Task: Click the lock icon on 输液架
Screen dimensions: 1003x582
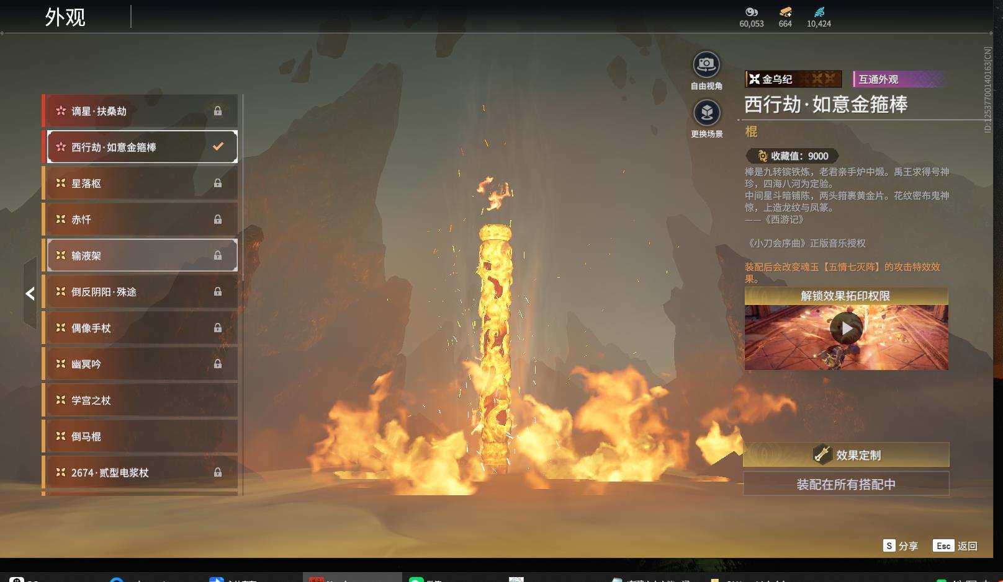Action: 218,255
